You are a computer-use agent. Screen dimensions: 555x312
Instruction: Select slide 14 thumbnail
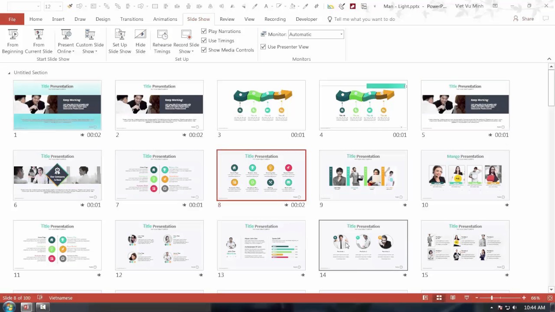pyautogui.click(x=363, y=245)
